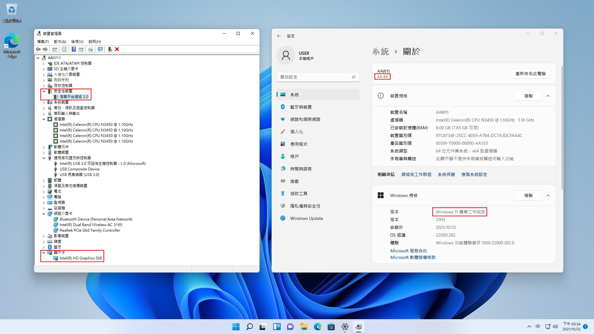Open Microsoft Store from the taskbar

click(x=331, y=327)
